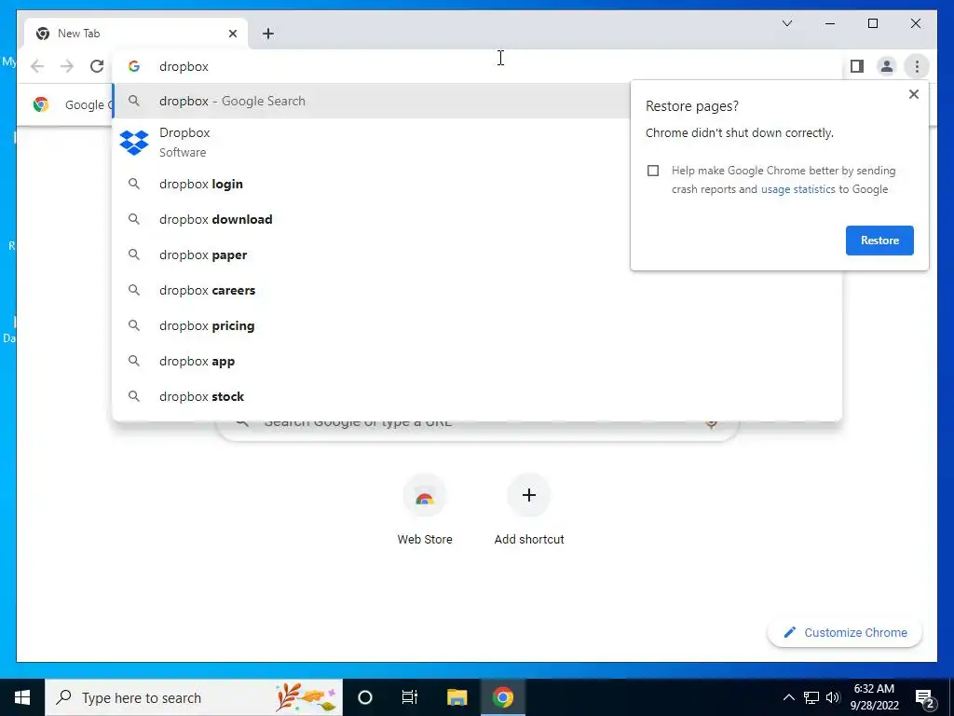Image resolution: width=954 pixels, height=716 pixels.
Task: Open the network icon in system tray
Action: tap(811, 697)
